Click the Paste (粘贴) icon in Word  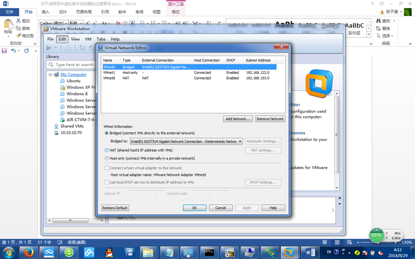[x=8, y=24]
